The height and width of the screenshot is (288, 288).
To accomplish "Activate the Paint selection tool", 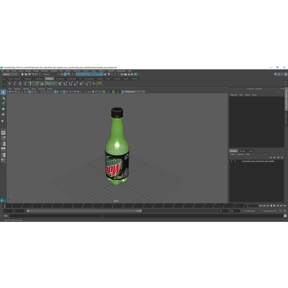I will click(3, 103).
